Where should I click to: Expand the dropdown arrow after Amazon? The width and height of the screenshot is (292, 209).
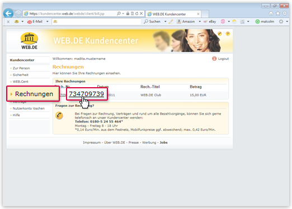pyautogui.click(x=200, y=21)
